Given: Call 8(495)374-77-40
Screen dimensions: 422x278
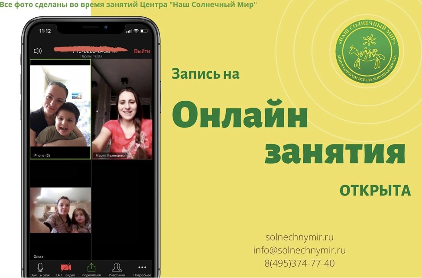Looking at the screenshot, I should point(299,262).
